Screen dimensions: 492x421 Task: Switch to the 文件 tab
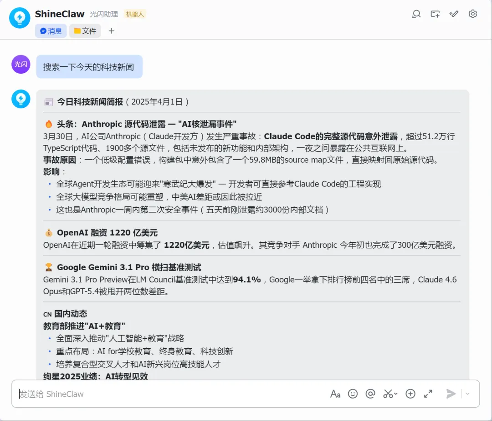(x=85, y=31)
